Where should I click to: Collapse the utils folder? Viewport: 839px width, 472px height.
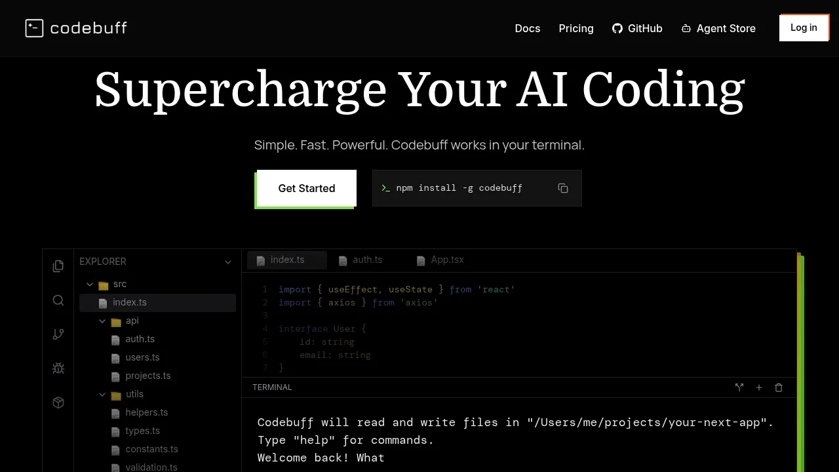coord(102,394)
